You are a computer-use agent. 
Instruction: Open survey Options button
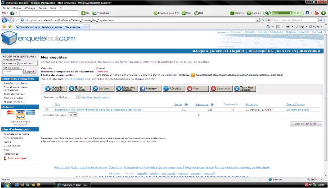[103, 89]
